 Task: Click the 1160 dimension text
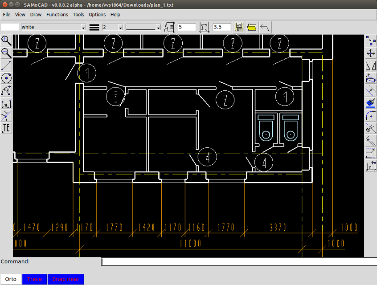pos(197,227)
